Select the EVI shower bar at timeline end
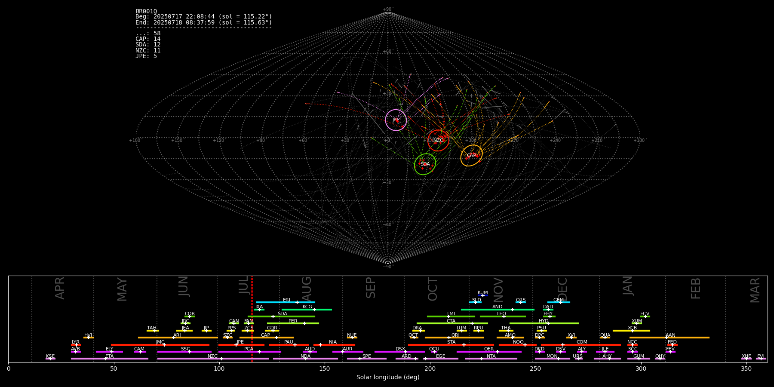 [761, 359]
